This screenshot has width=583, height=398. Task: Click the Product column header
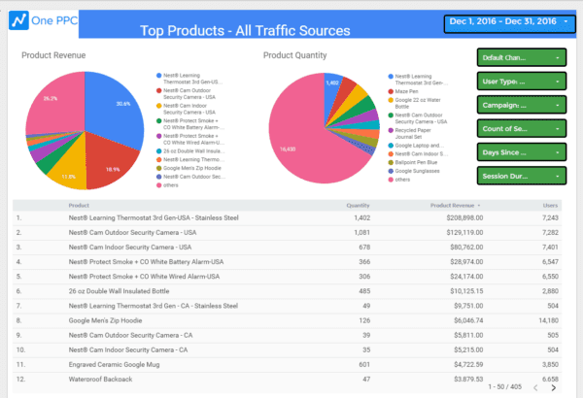coord(80,205)
